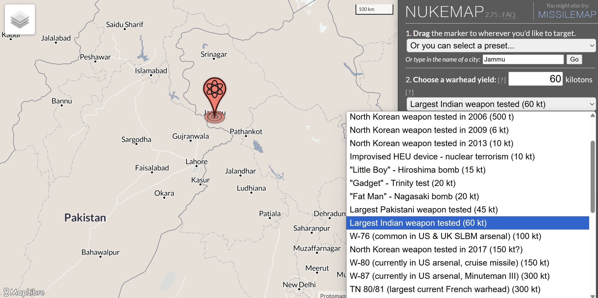
Task: Click the [?] help link after warhead yield label
Action: click(501, 80)
